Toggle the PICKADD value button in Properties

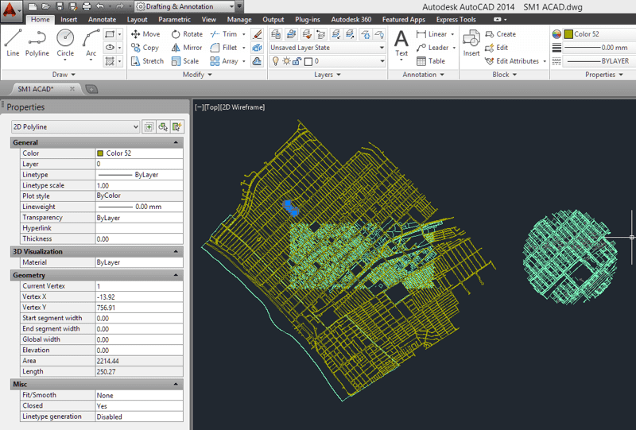(x=148, y=126)
